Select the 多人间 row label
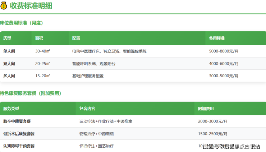 pos(9,76)
